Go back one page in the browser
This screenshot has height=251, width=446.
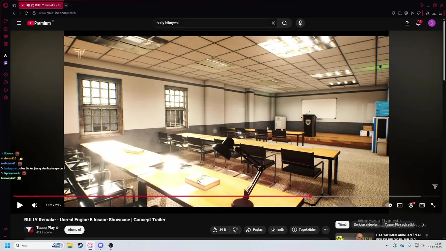[14, 13]
